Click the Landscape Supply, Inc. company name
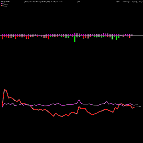 coord(132,2)
